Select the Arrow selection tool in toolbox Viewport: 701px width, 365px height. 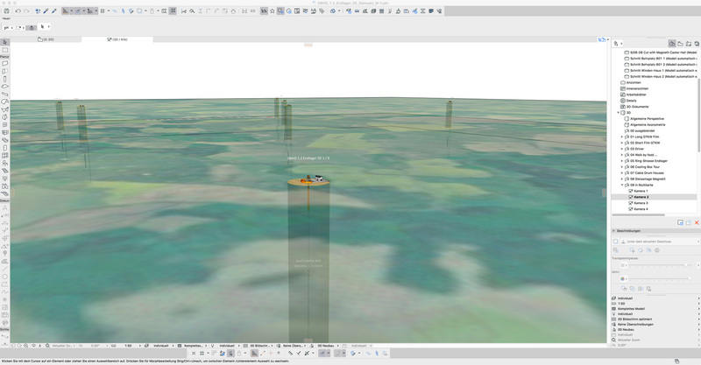click(4, 42)
